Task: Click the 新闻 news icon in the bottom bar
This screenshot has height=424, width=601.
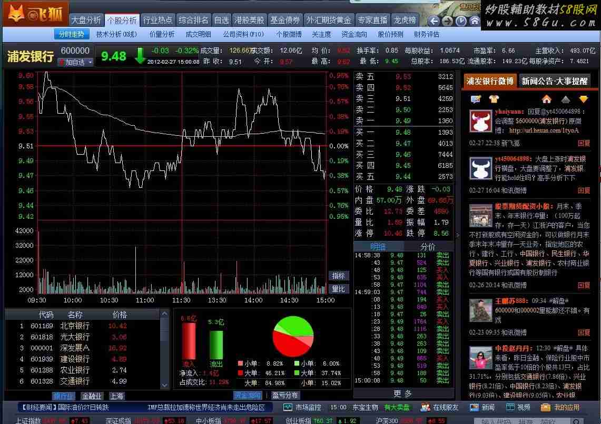Action: [475, 408]
